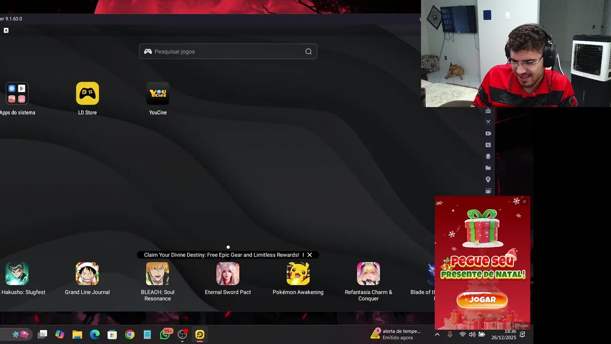Open Google Chrome from the taskbar
The height and width of the screenshot is (344, 611).
[x=130, y=334]
